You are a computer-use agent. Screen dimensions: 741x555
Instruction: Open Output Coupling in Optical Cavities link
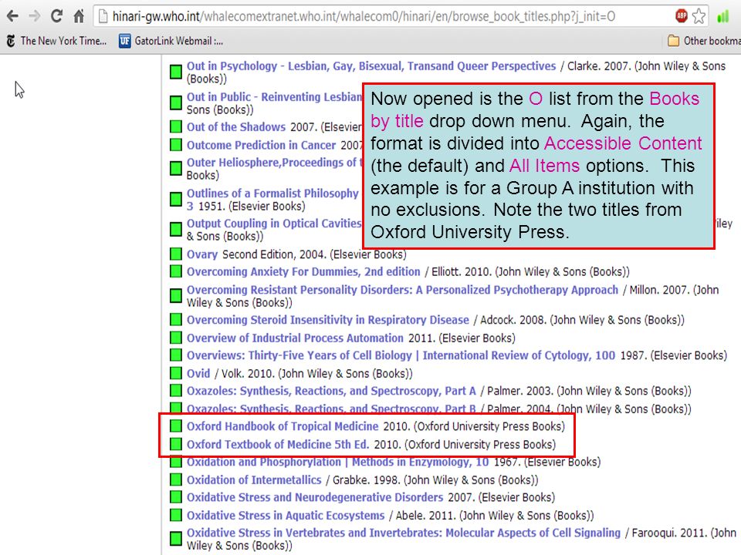click(x=273, y=224)
